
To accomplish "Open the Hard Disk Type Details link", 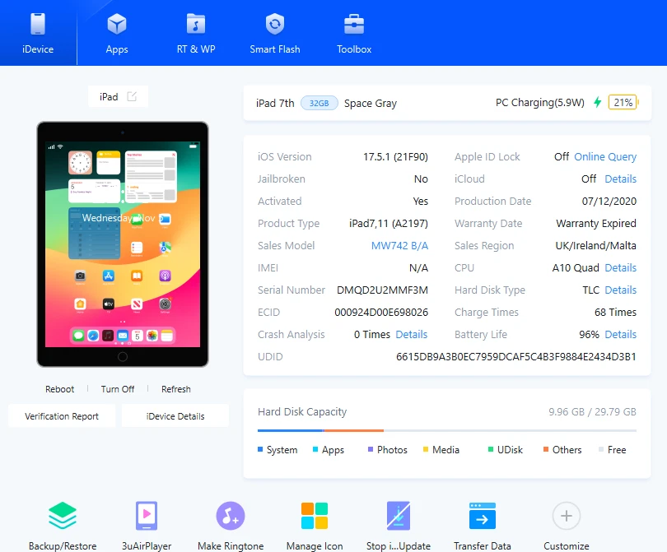I will click(x=621, y=290).
